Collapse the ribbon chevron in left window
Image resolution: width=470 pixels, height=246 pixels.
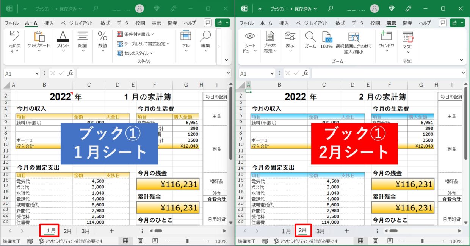tap(227, 60)
